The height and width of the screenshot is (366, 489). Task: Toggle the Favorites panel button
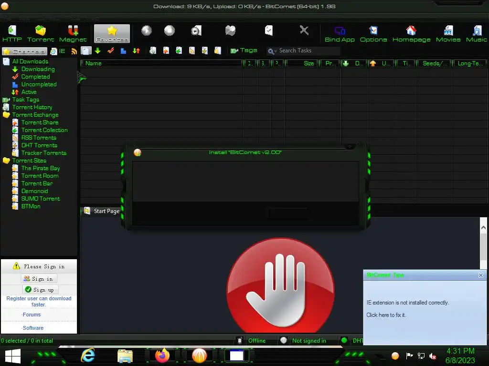tap(112, 34)
